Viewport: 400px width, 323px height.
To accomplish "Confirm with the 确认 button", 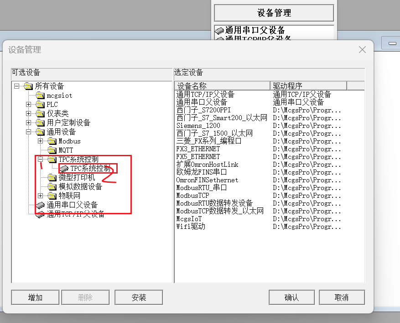I will click(x=291, y=297).
